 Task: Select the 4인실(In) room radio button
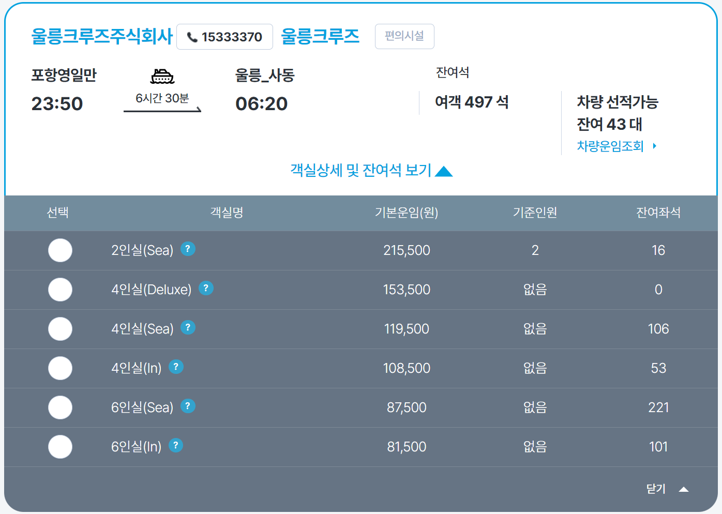pos(60,368)
